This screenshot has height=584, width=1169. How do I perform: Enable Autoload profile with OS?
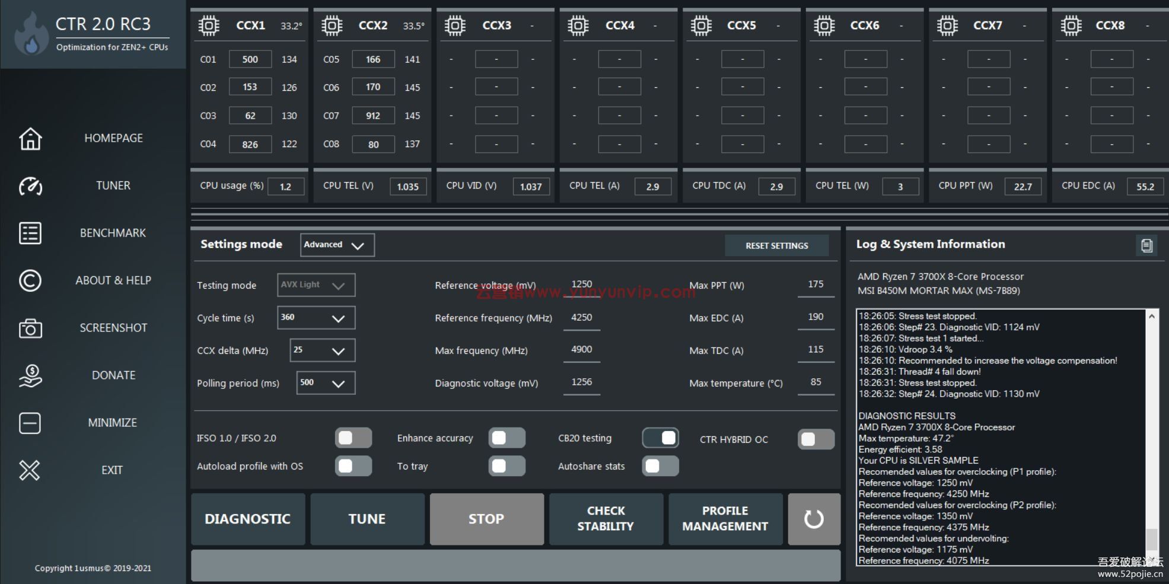[x=353, y=466]
